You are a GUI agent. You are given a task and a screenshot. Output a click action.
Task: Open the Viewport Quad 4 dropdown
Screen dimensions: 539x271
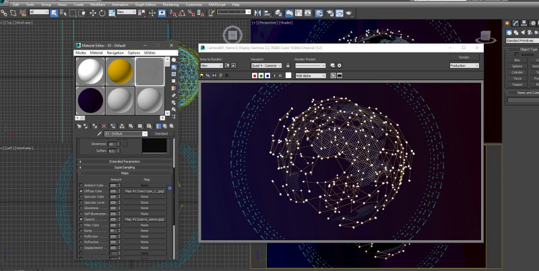click(266, 65)
